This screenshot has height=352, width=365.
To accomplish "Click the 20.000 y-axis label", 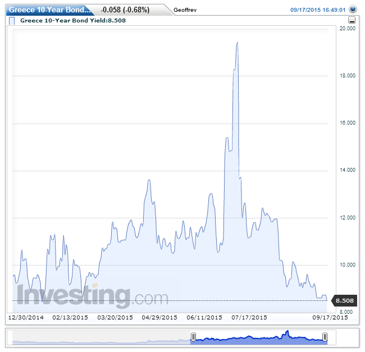I will tap(348, 29).
